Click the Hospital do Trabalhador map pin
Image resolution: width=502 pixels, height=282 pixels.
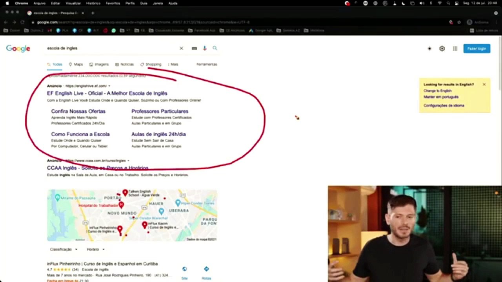point(121,205)
